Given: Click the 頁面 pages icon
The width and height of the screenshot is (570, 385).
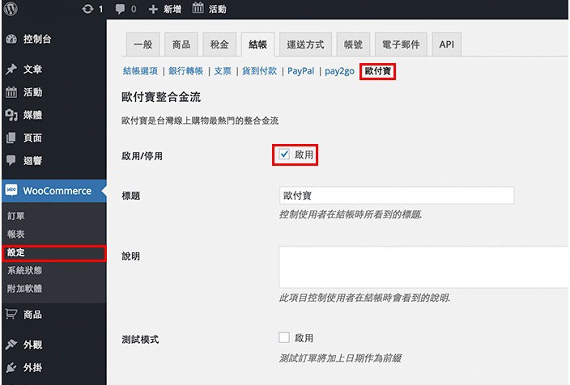Looking at the screenshot, I should [11, 138].
